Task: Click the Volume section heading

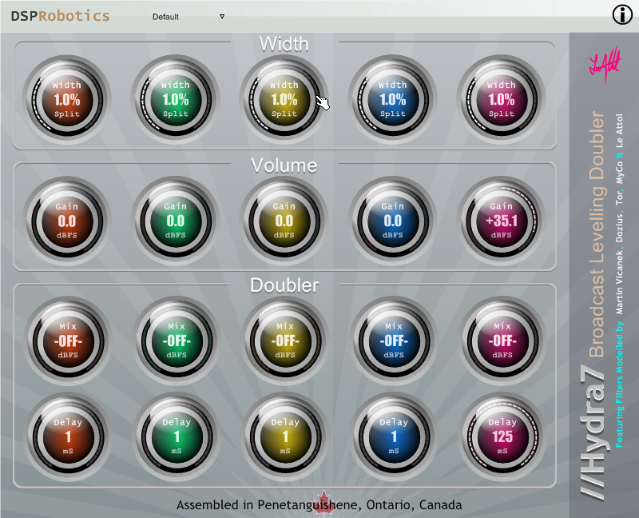Action: pyautogui.click(x=284, y=165)
